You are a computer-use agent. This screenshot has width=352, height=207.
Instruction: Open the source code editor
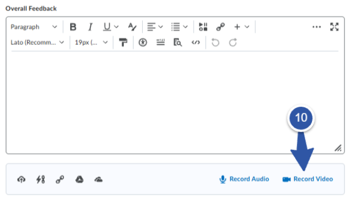196,42
